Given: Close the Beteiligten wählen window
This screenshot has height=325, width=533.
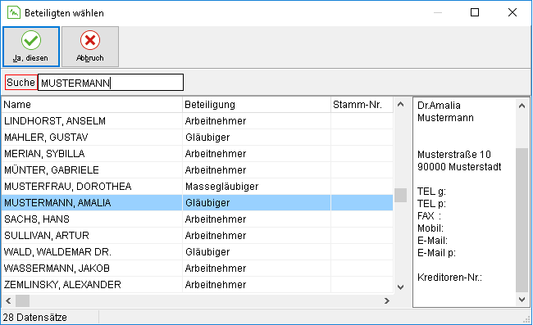Looking at the screenshot, I should [512, 12].
